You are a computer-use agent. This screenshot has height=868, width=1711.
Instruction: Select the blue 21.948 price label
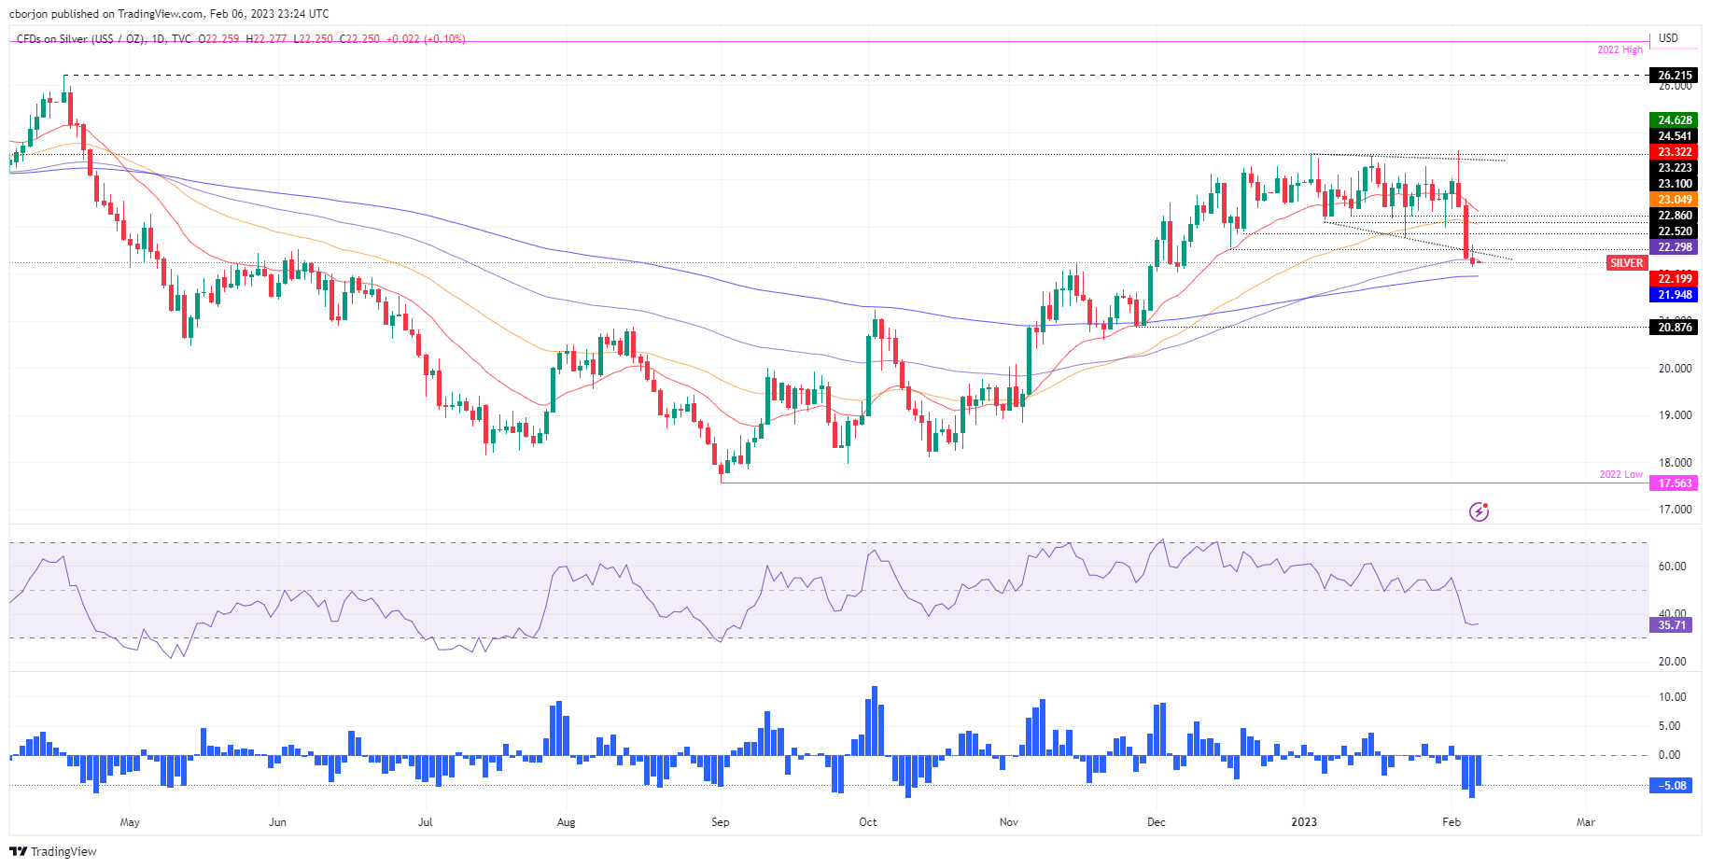pos(1675,295)
